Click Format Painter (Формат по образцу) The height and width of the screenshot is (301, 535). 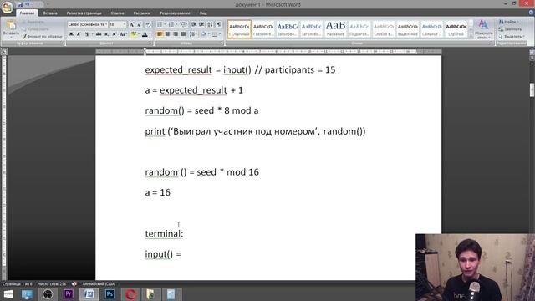42,36
